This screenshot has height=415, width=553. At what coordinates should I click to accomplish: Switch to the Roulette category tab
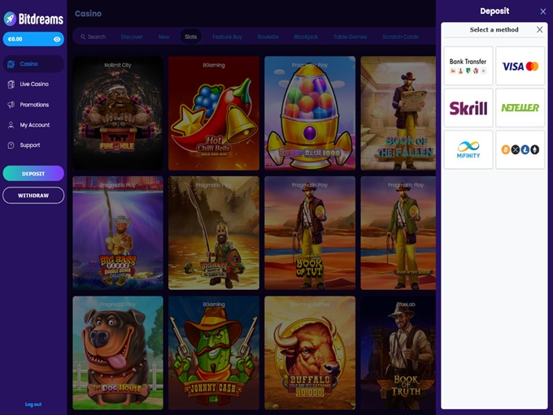tap(268, 37)
